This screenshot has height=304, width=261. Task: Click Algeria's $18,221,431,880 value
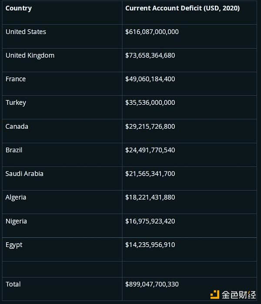150,197
